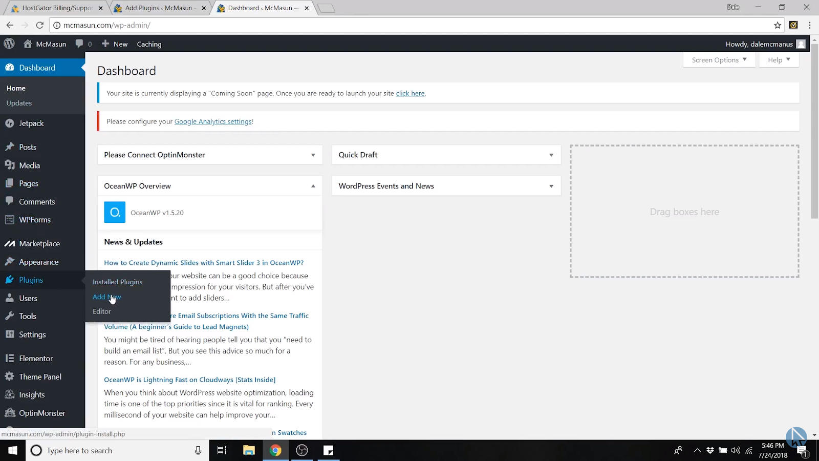Click the Pages icon in sidebar
819x461 pixels.
[10, 183]
